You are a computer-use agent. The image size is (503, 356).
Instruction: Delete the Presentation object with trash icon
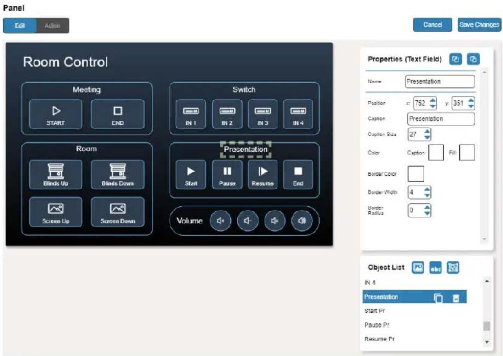tap(456, 298)
